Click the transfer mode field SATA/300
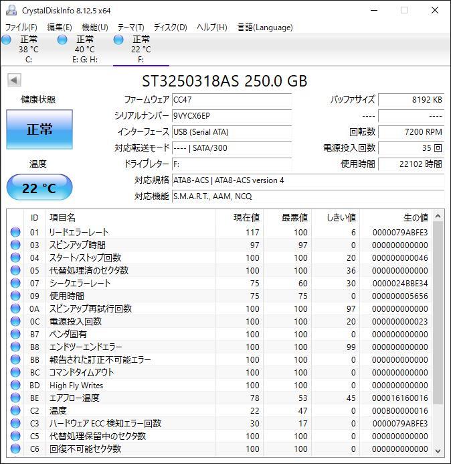This screenshot has width=451, height=464. tap(232, 148)
